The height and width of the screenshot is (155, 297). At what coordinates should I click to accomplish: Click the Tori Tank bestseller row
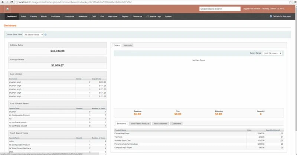tap(199, 137)
